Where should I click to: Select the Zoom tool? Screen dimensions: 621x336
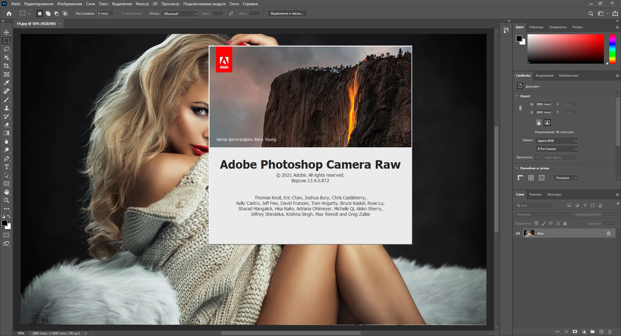(6, 200)
